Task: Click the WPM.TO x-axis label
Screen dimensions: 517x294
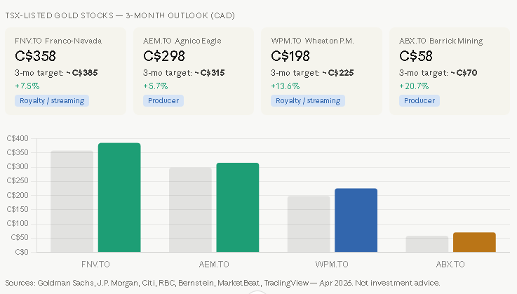Action: coord(332,265)
